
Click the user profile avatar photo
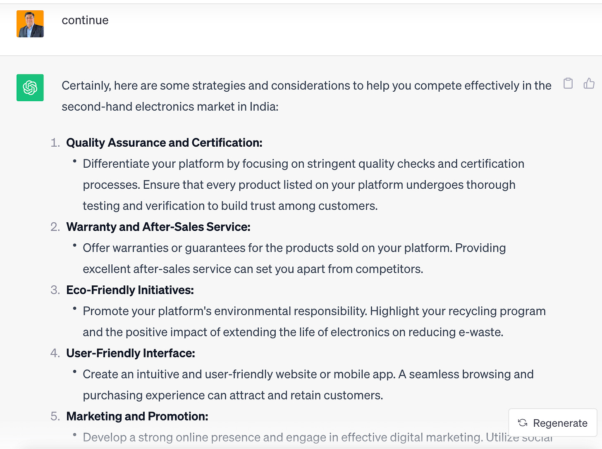coord(30,24)
